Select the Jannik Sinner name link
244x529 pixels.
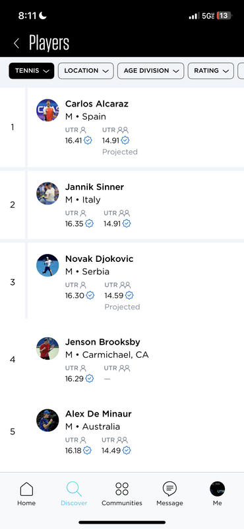pyautogui.click(x=94, y=187)
